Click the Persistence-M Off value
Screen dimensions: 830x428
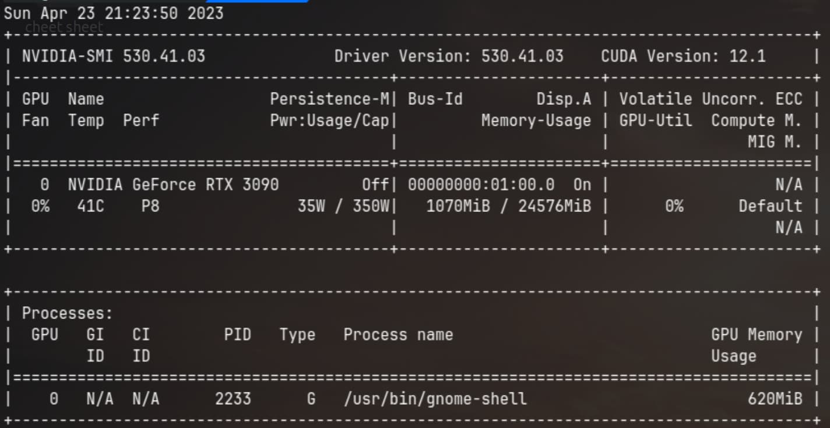click(375, 185)
